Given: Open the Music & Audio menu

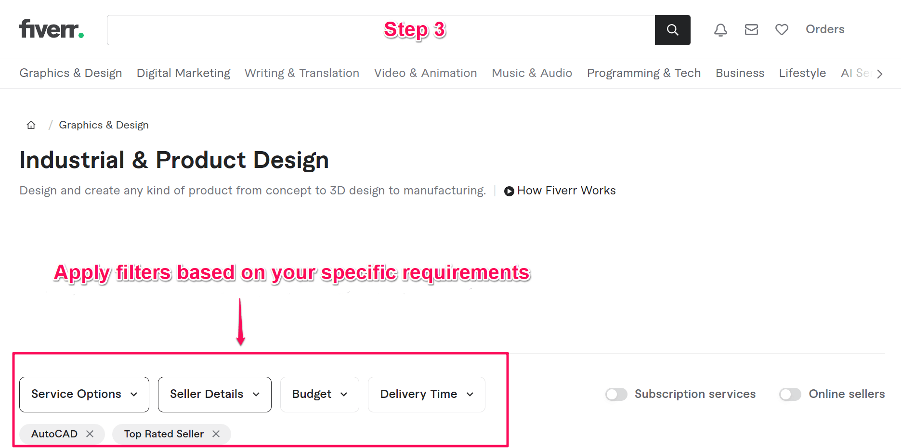Looking at the screenshot, I should [x=532, y=73].
